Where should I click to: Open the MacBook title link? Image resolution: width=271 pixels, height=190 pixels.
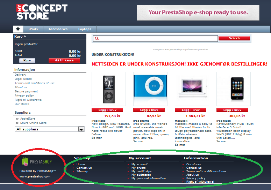coord(181,121)
